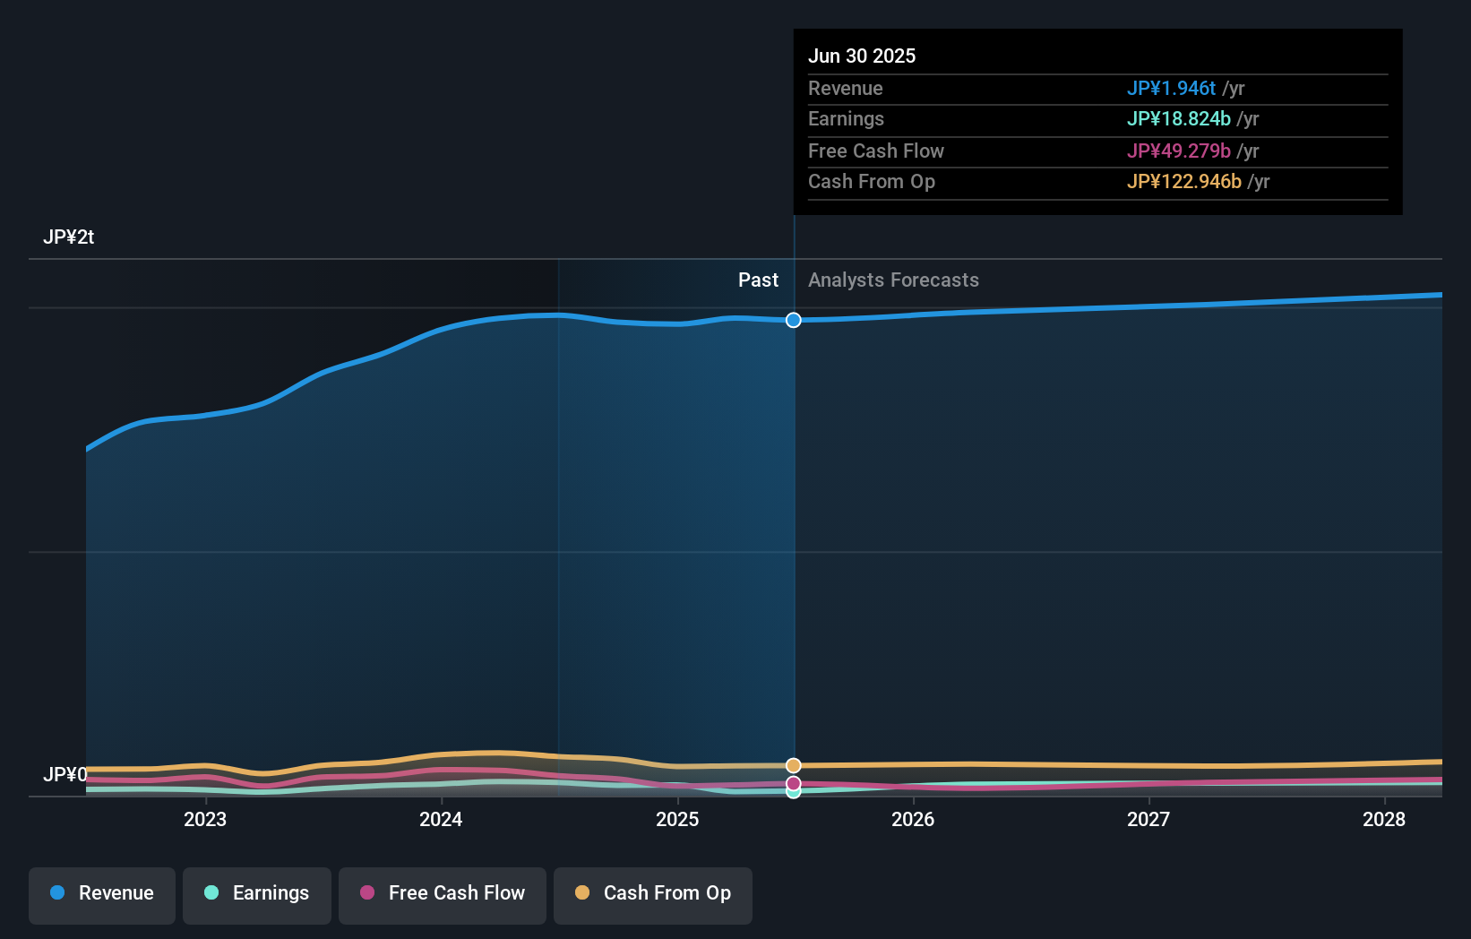Select the orange Cash From Op marker

click(x=793, y=765)
